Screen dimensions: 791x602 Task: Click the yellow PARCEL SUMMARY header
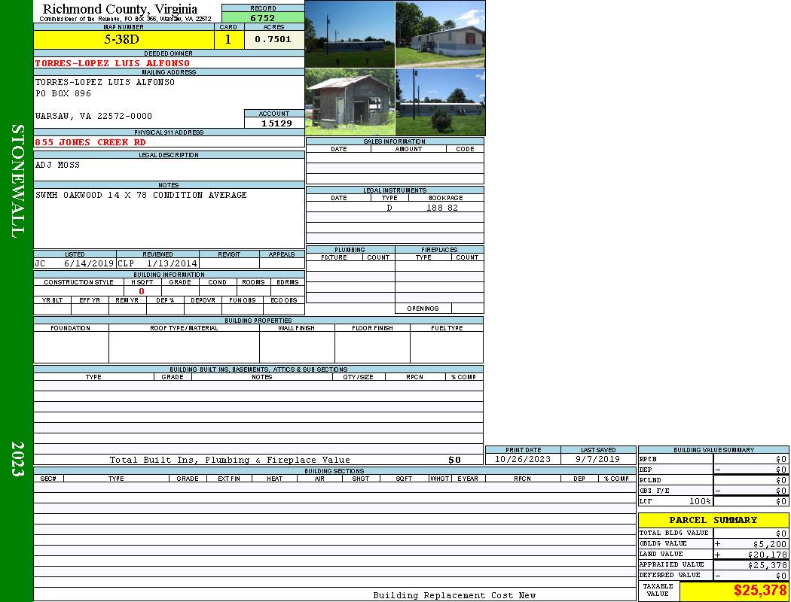coord(713,521)
